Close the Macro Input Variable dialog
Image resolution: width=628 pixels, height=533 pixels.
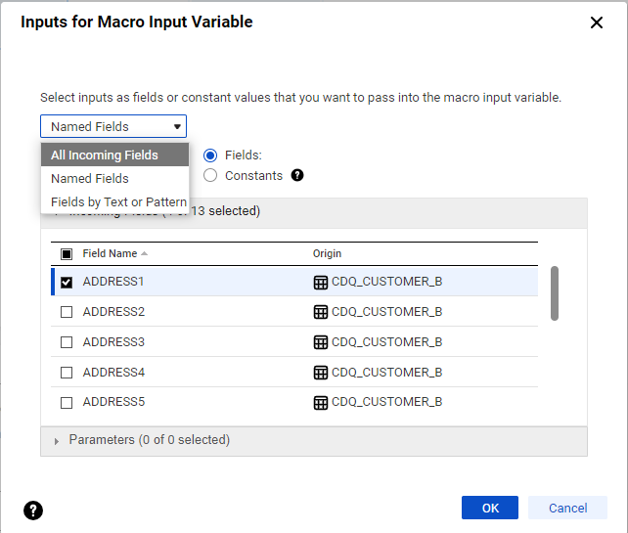point(597,22)
